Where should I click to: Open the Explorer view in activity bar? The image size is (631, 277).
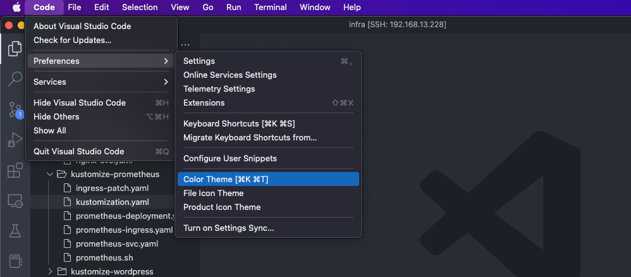tap(15, 49)
